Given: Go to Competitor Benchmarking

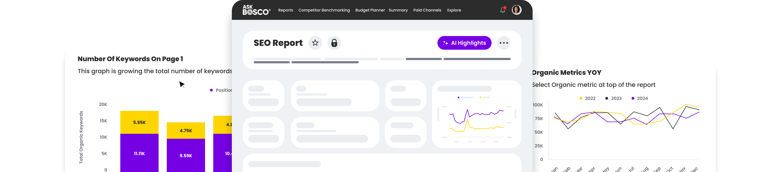Looking at the screenshot, I should tap(324, 10).
